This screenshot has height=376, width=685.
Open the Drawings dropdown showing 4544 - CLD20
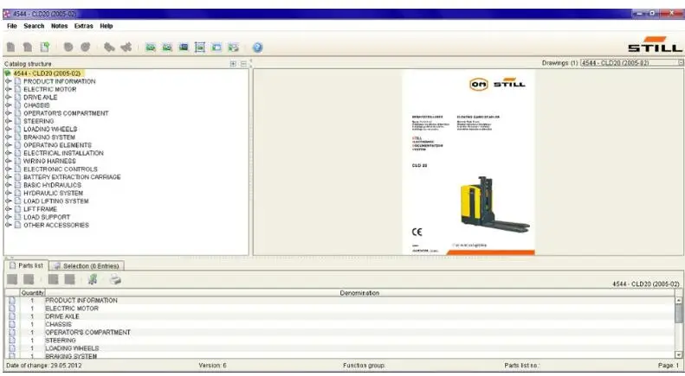(x=632, y=63)
